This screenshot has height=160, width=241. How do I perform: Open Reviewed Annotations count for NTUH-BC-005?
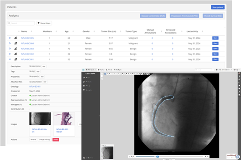tap(173, 38)
